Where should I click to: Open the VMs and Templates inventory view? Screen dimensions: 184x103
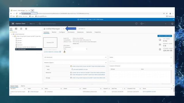tap(16, 29)
